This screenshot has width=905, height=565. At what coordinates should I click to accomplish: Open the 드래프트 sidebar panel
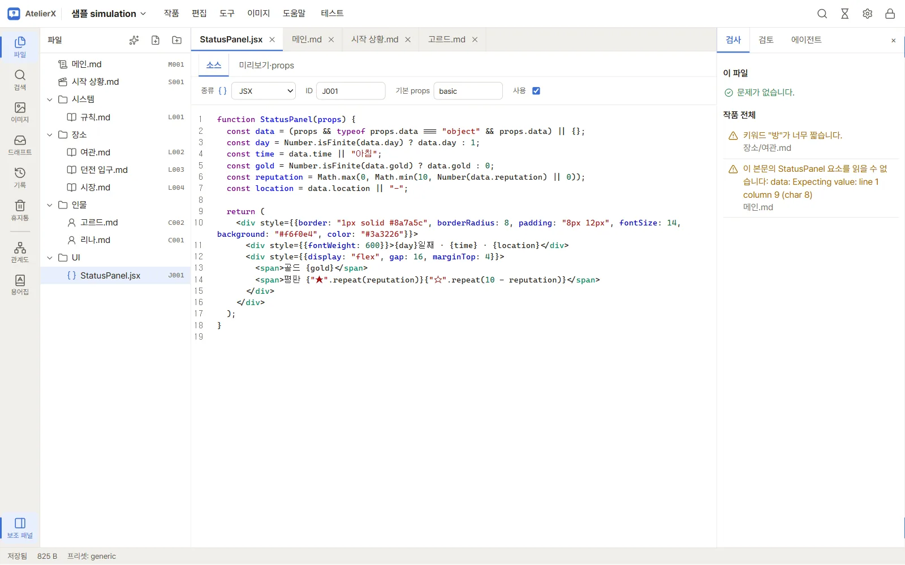[x=20, y=145]
